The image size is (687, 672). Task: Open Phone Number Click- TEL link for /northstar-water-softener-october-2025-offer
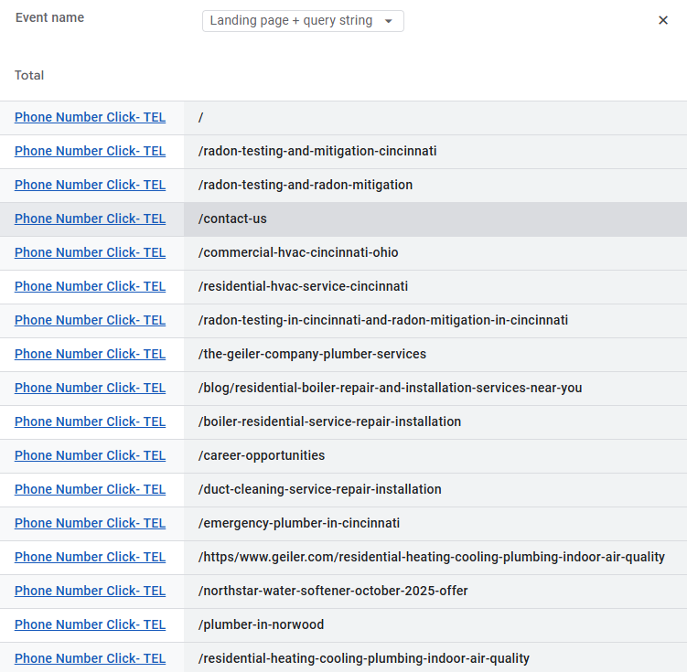pos(90,591)
